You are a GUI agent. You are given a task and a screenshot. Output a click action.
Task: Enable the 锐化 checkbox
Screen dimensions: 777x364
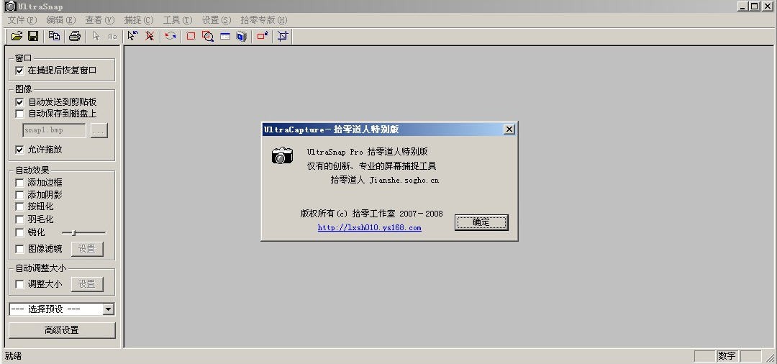click(x=19, y=232)
